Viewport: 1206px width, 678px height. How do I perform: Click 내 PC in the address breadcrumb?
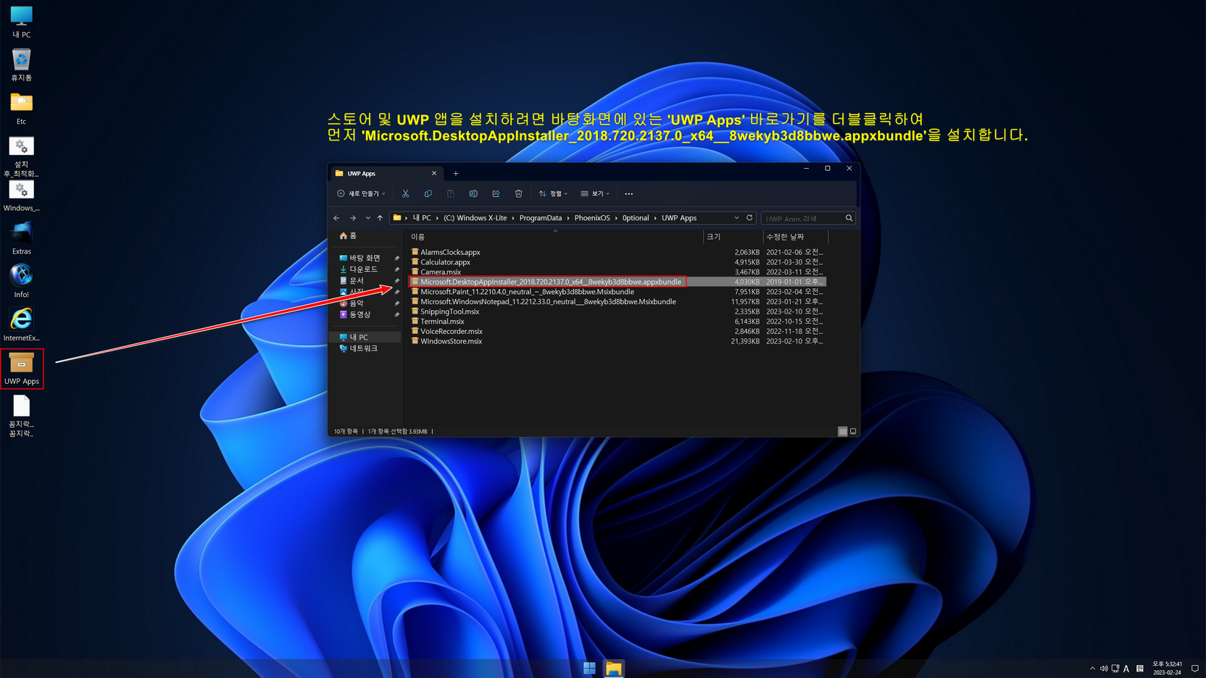tap(422, 218)
